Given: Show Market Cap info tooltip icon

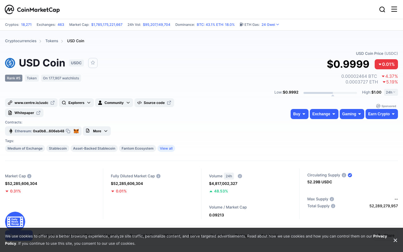Looking at the screenshot, I should [29, 176].
